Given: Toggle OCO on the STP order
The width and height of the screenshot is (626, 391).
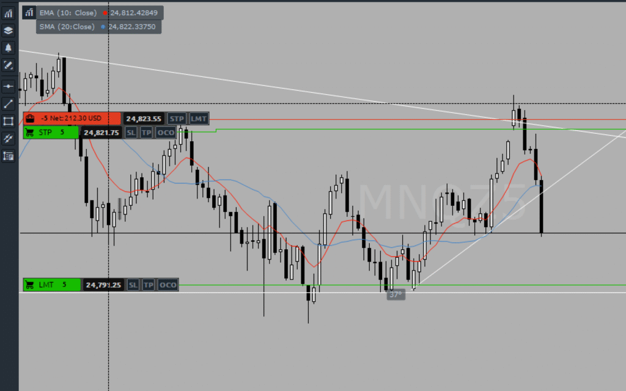Looking at the screenshot, I should pyautogui.click(x=166, y=133).
